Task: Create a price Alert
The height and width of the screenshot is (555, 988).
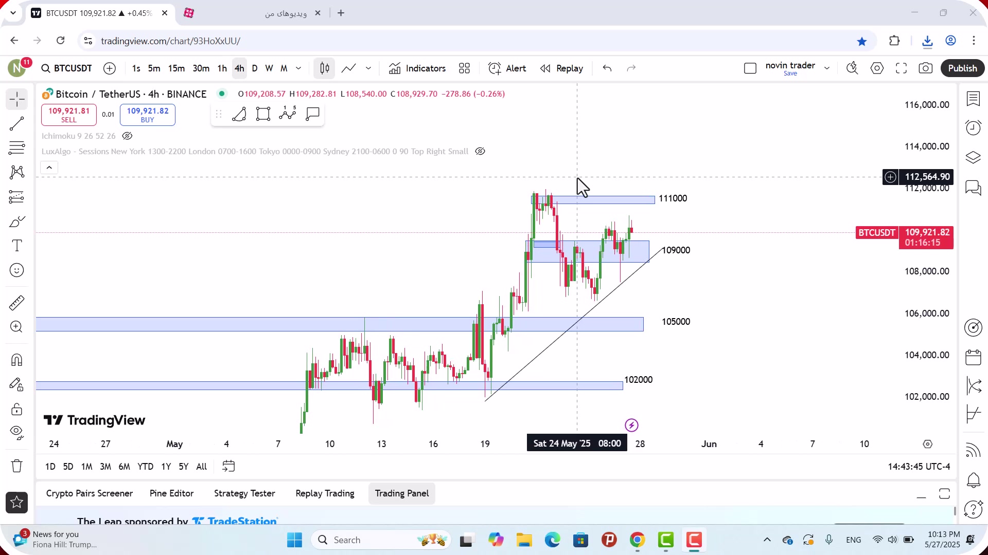Action: 507,68
